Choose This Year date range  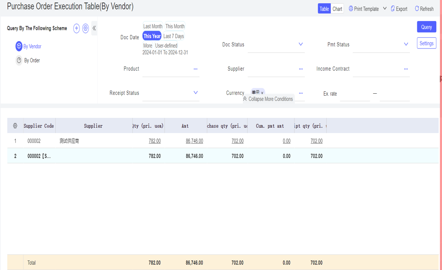[152, 36]
